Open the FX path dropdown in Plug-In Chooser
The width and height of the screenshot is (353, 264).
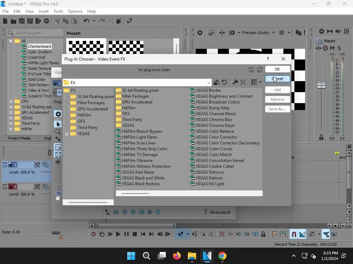pyautogui.click(x=209, y=82)
